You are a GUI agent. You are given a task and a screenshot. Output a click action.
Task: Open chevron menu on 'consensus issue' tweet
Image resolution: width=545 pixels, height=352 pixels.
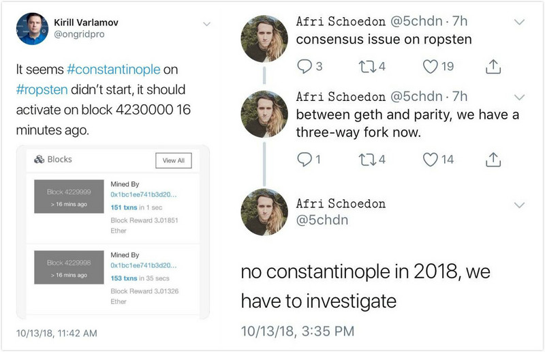click(519, 22)
